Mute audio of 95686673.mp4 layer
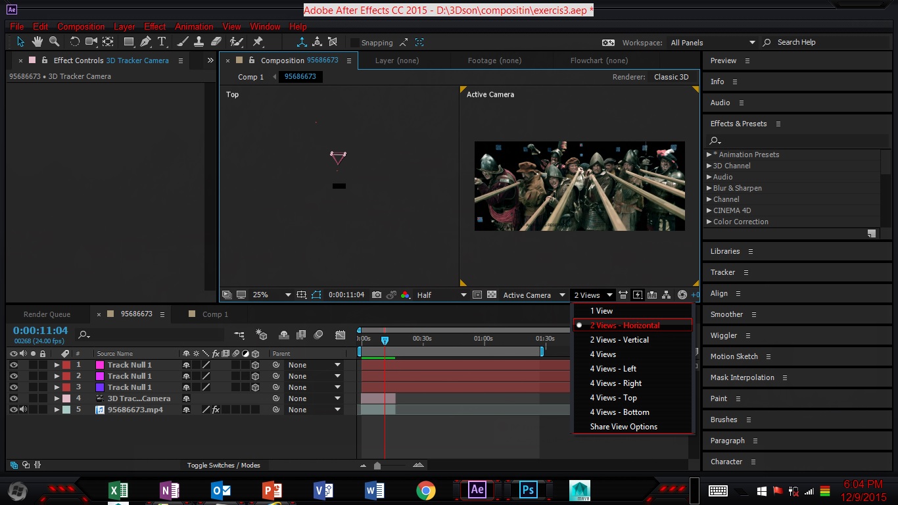Viewport: 898px width, 505px height. tap(23, 410)
